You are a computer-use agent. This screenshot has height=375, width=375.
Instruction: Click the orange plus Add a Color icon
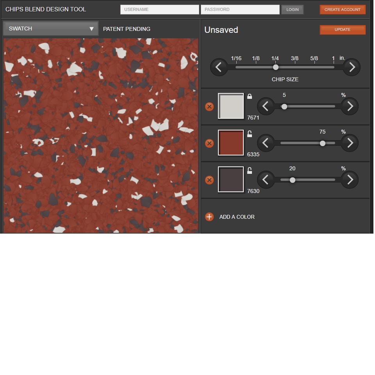click(209, 217)
